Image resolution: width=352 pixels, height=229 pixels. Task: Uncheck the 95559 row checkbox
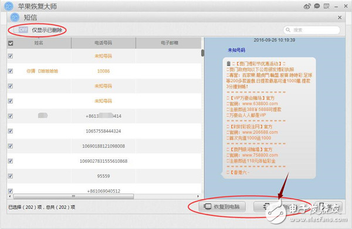11,176
